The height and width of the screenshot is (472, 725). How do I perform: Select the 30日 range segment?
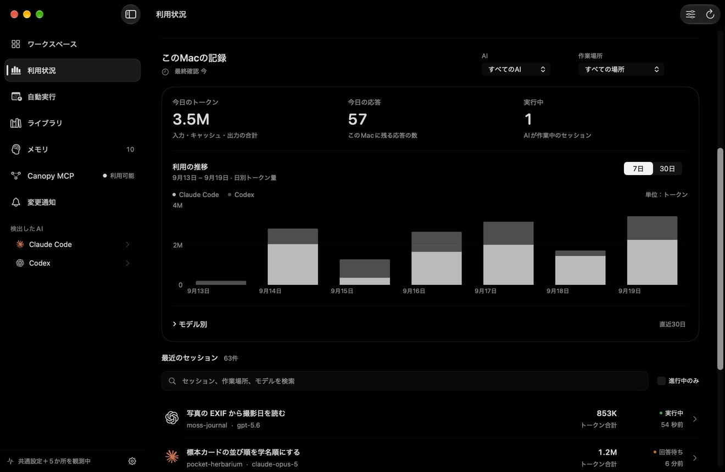point(667,168)
